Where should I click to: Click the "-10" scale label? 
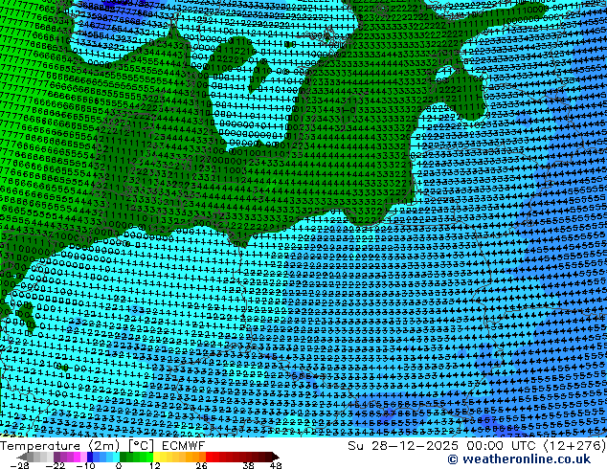point(85,465)
